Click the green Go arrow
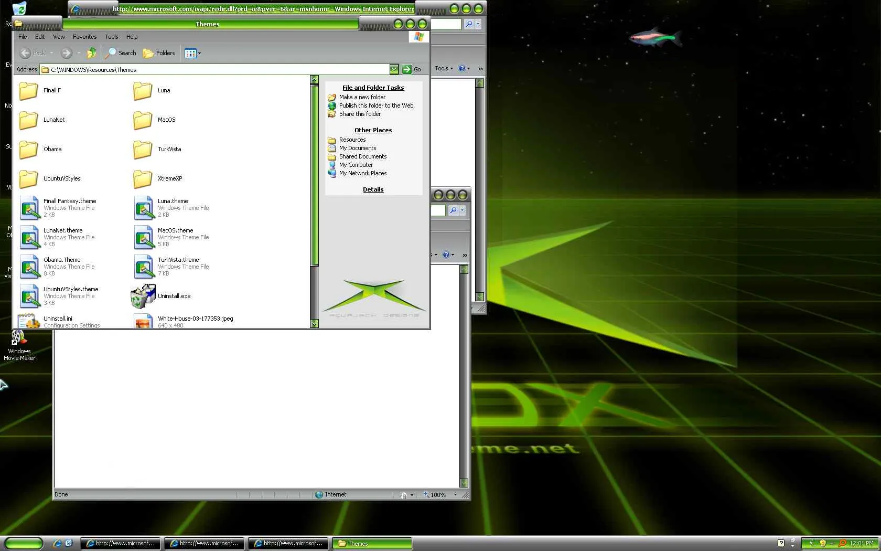This screenshot has height=551, width=881. coord(406,69)
